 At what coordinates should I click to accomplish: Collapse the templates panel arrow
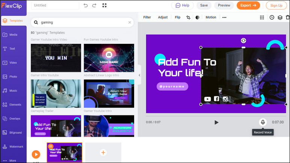tap(139, 75)
